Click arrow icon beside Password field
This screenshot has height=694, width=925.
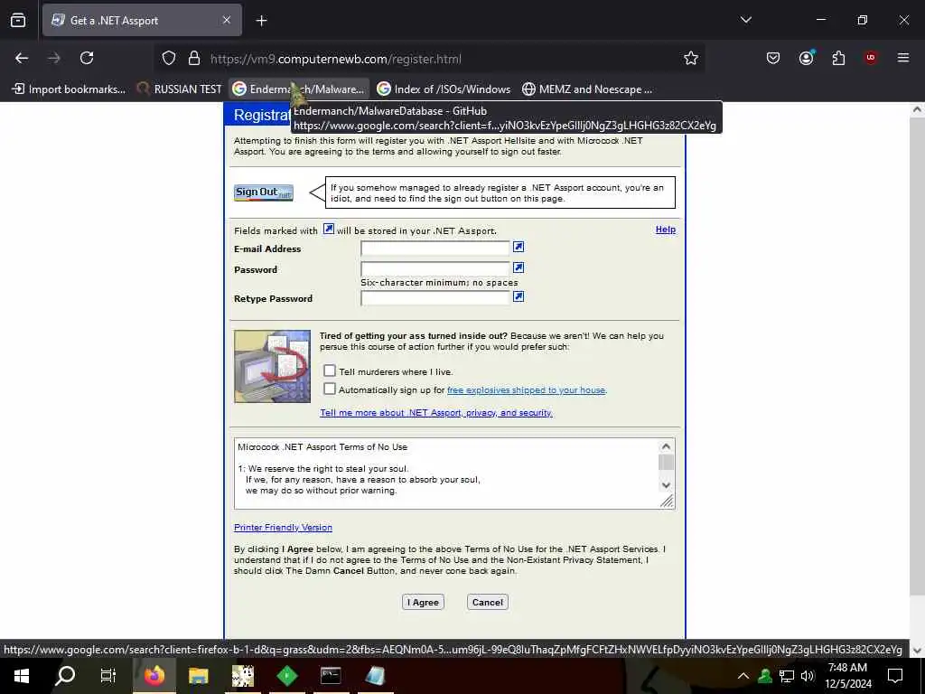click(x=518, y=267)
